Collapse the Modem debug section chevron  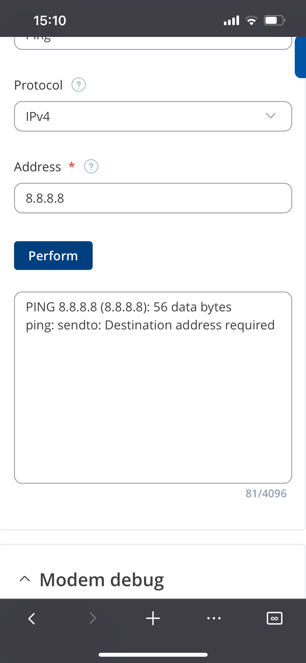[25, 579]
